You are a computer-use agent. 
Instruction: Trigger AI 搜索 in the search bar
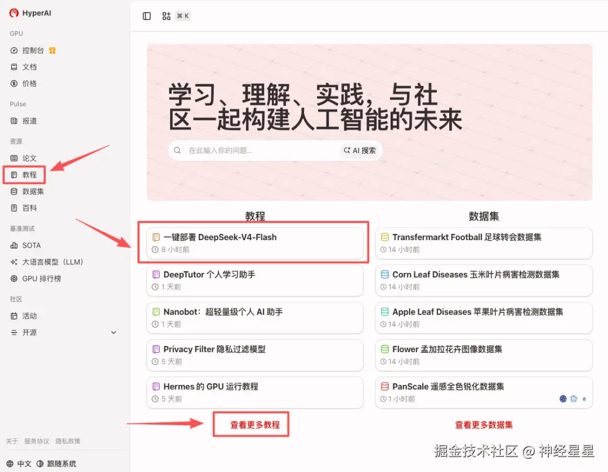(359, 150)
